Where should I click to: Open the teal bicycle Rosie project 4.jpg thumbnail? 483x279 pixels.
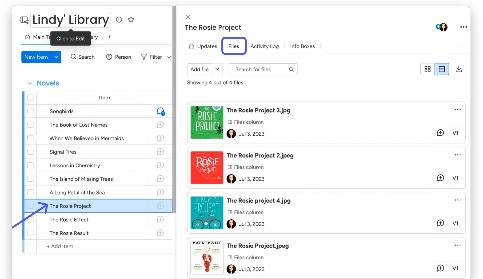coord(207,213)
